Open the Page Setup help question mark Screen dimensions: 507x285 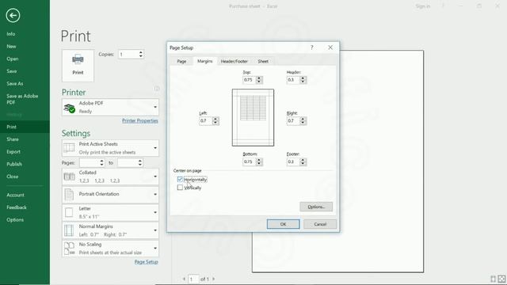click(311, 47)
